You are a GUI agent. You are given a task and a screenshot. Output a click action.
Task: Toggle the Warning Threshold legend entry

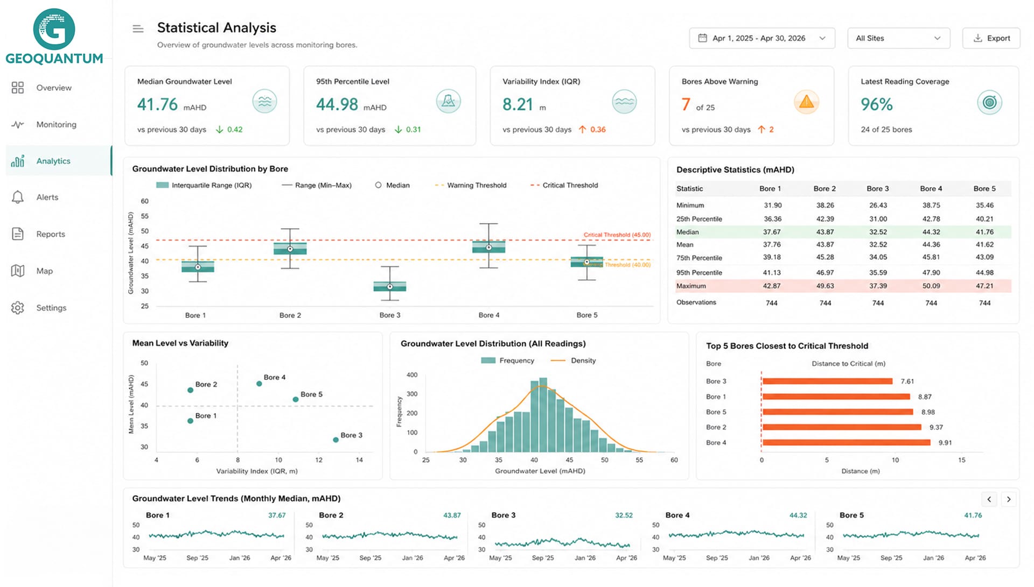coord(470,185)
